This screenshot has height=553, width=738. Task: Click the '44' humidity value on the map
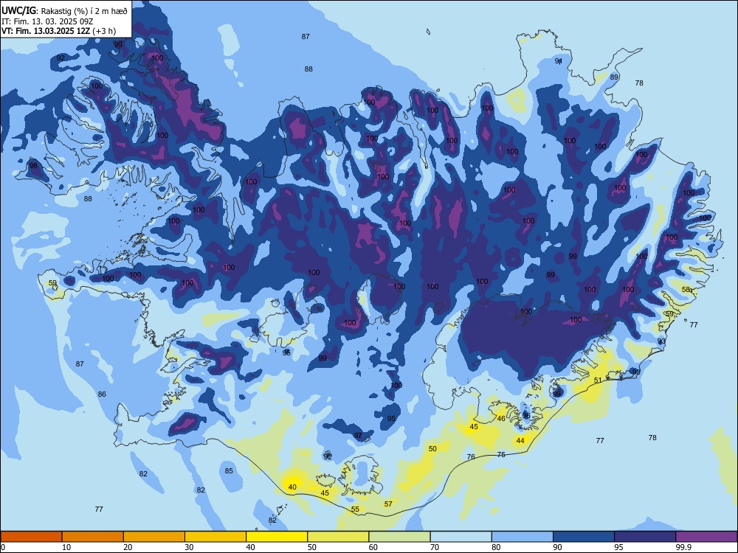520,441
